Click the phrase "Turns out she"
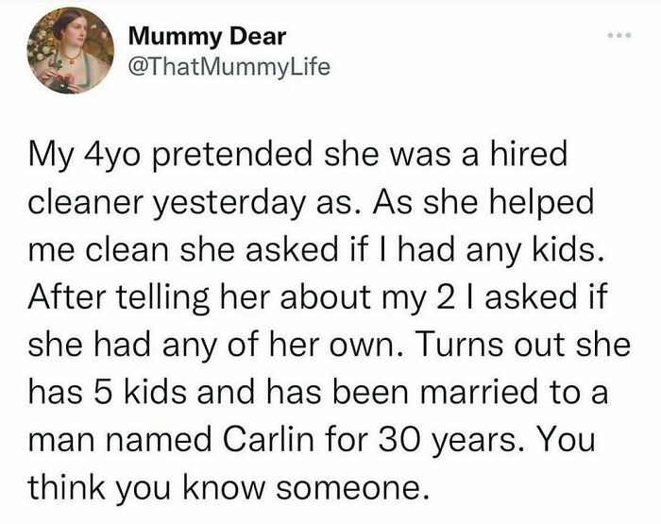This screenshot has height=524, width=661. (524, 344)
